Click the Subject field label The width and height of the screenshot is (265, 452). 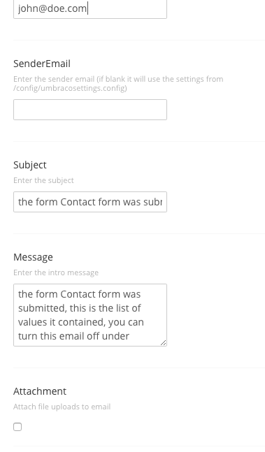[x=29, y=165]
